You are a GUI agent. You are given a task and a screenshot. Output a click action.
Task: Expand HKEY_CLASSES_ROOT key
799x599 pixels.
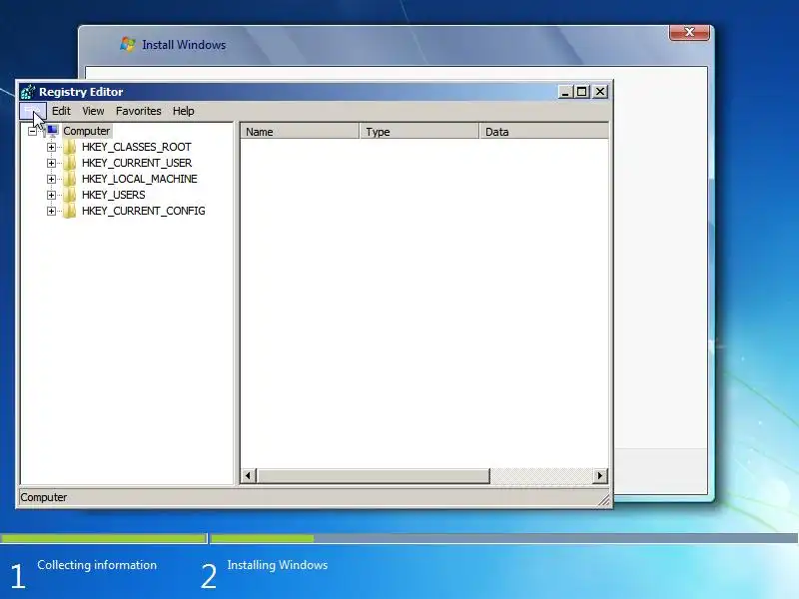[x=51, y=147]
